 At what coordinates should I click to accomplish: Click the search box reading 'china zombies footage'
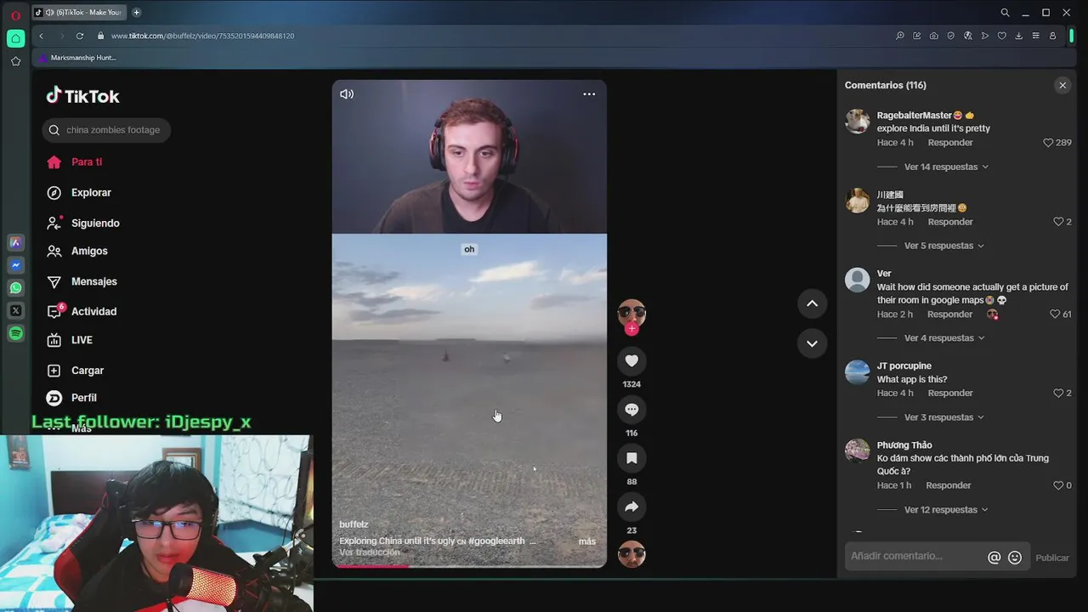(x=106, y=130)
